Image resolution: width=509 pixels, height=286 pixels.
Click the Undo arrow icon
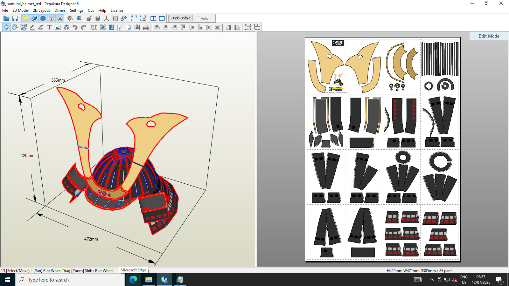pyautogui.click(x=75, y=27)
